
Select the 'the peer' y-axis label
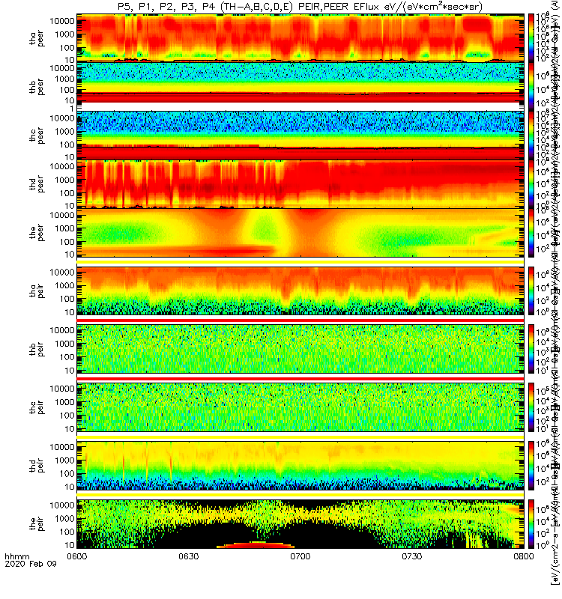[x=37, y=233]
